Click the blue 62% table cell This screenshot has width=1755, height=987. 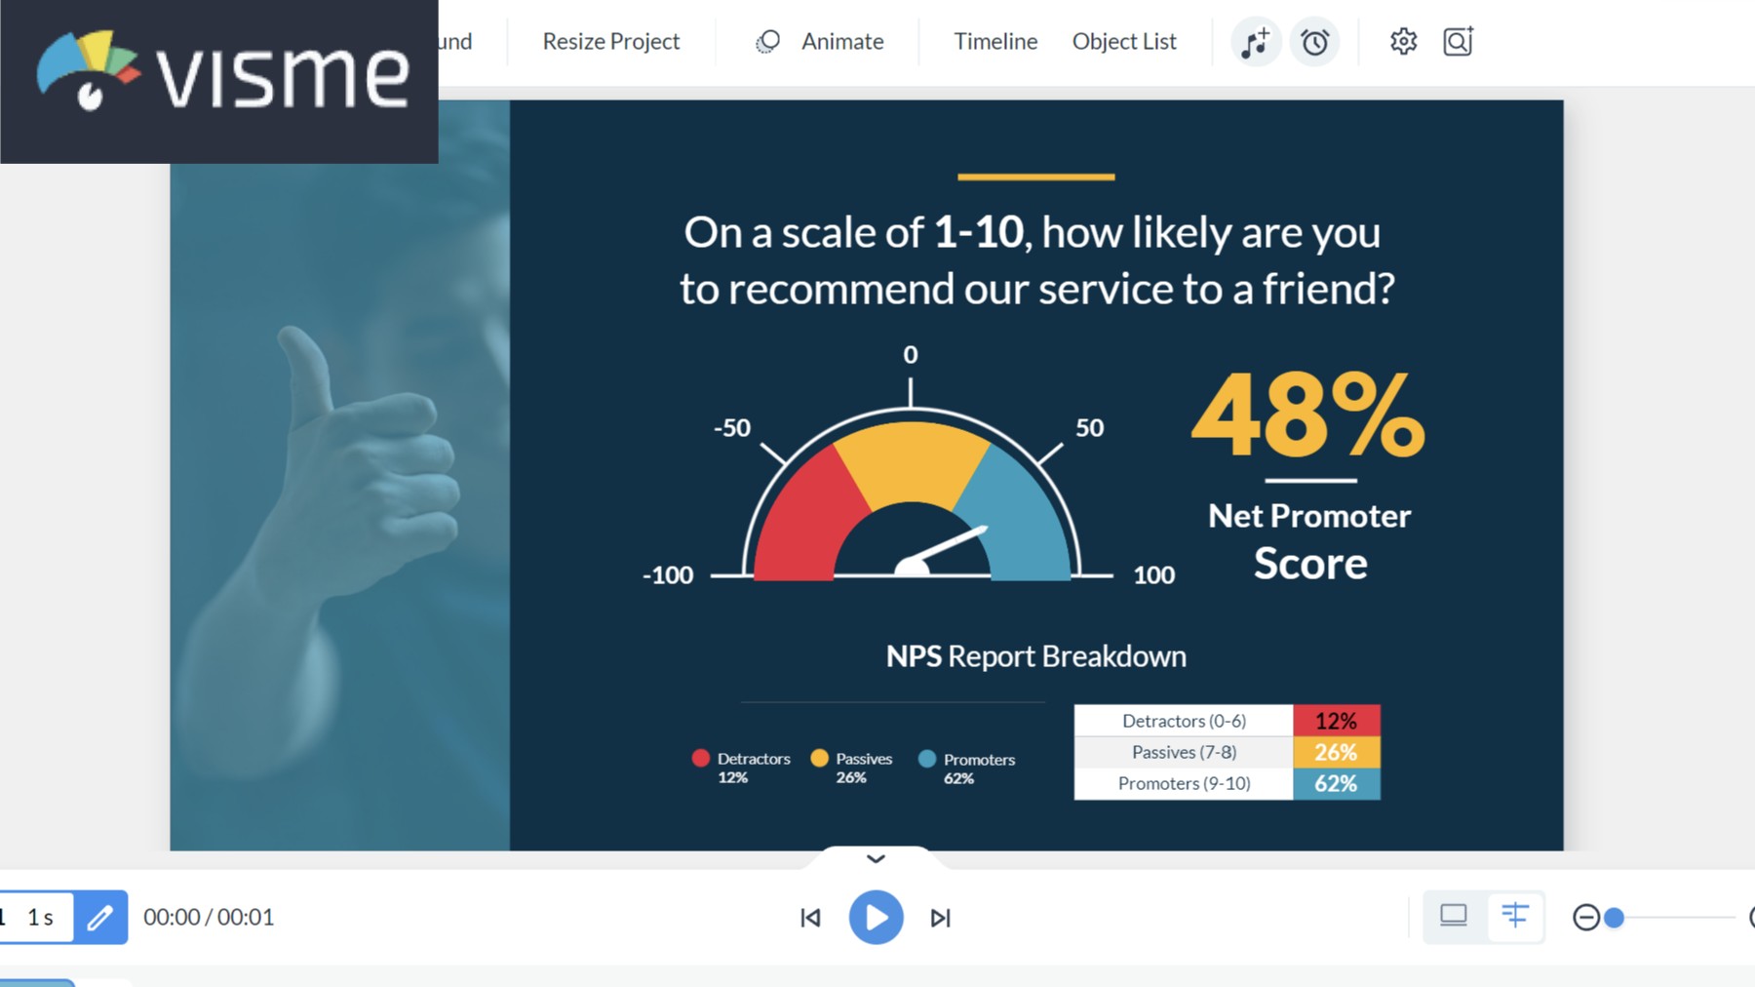[1336, 783]
